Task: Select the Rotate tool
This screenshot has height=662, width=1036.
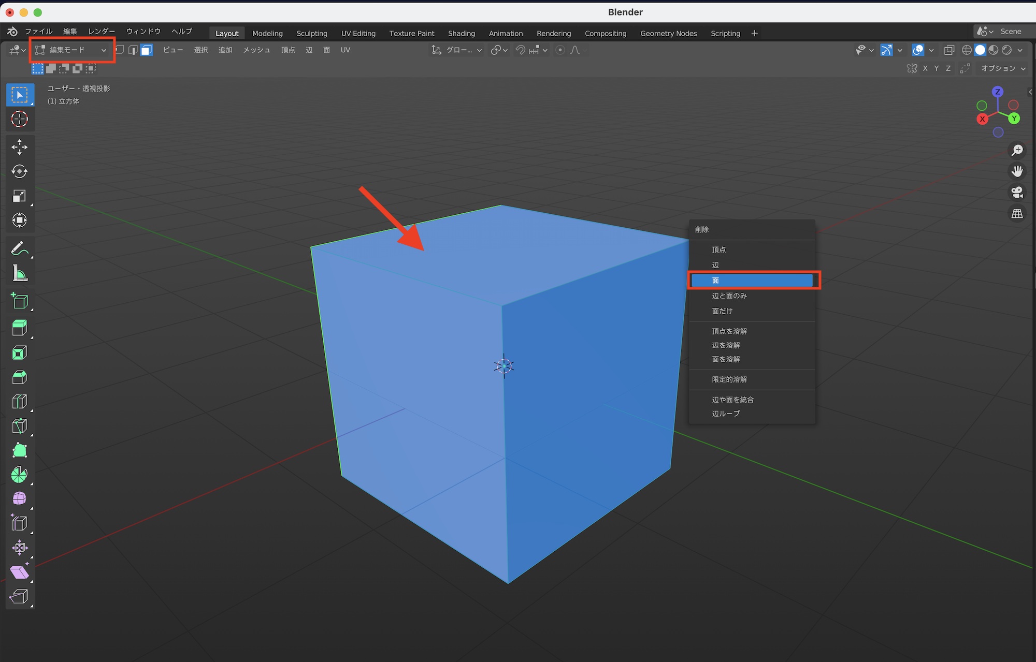Action: click(19, 171)
